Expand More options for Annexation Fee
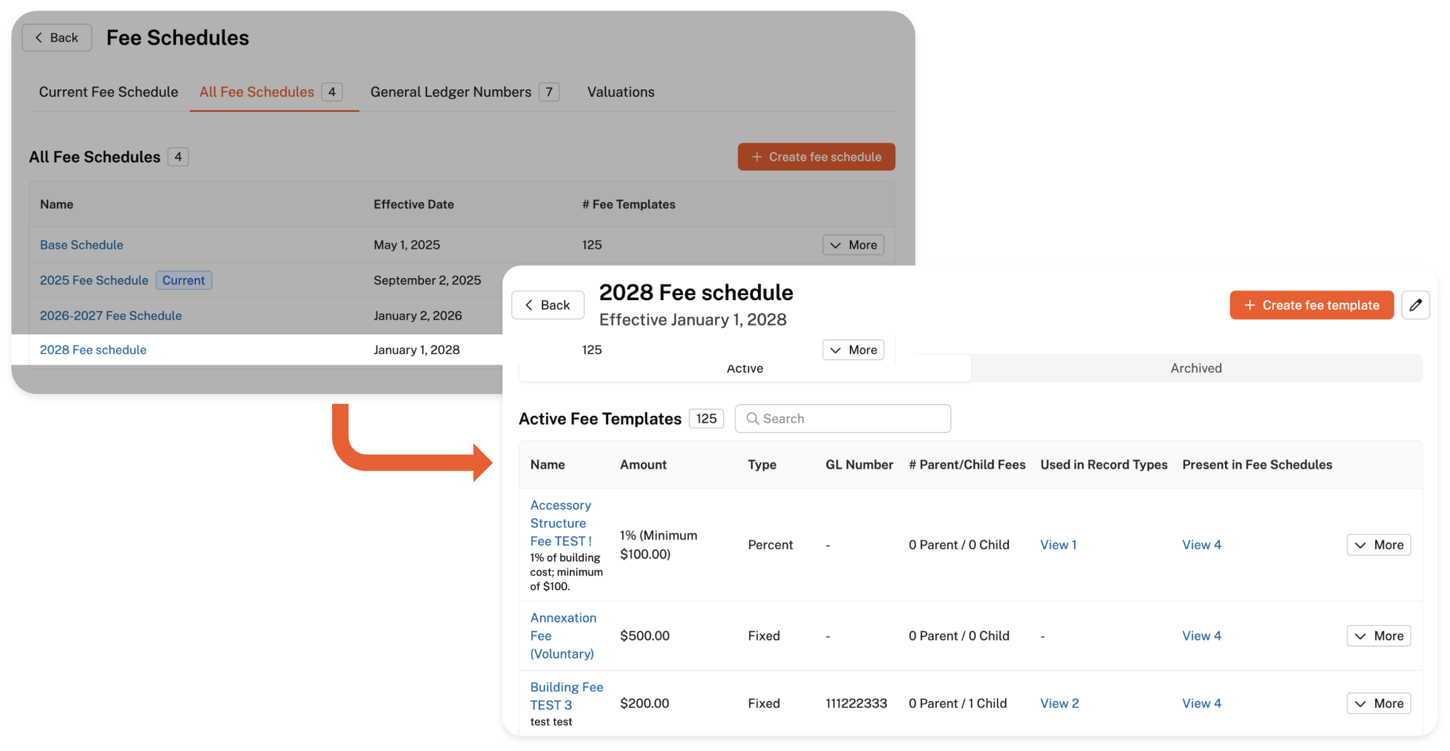The image size is (1450, 751). click(1378, 636)
